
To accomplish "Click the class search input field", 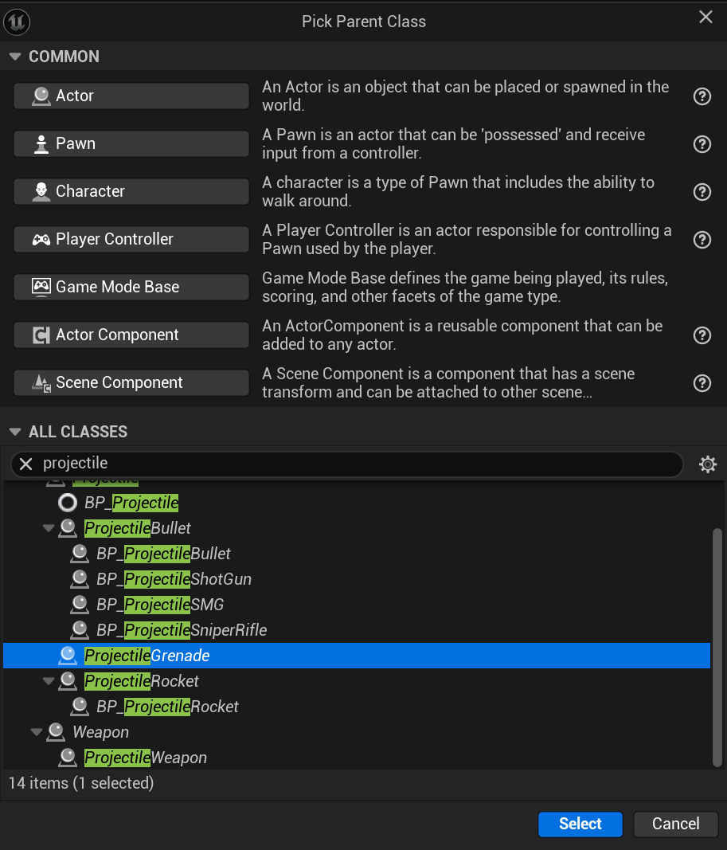I will [358, 464].
